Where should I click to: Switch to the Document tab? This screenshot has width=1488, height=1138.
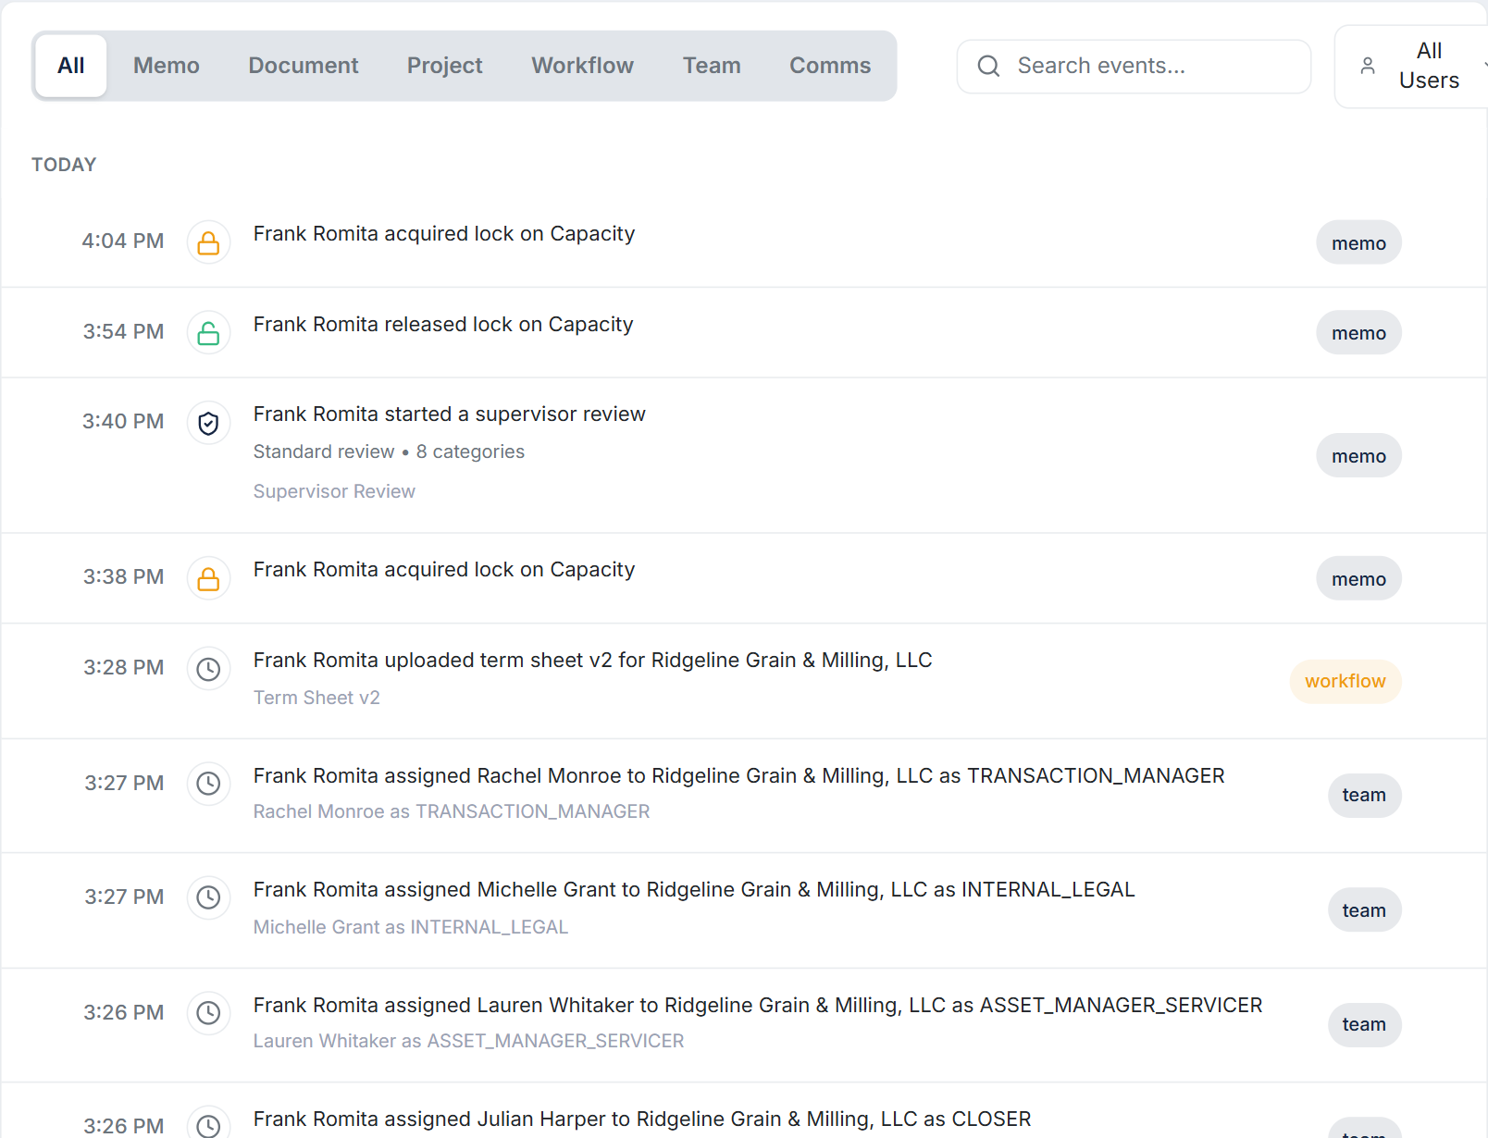pyautogui.click(x=303, y=65)
